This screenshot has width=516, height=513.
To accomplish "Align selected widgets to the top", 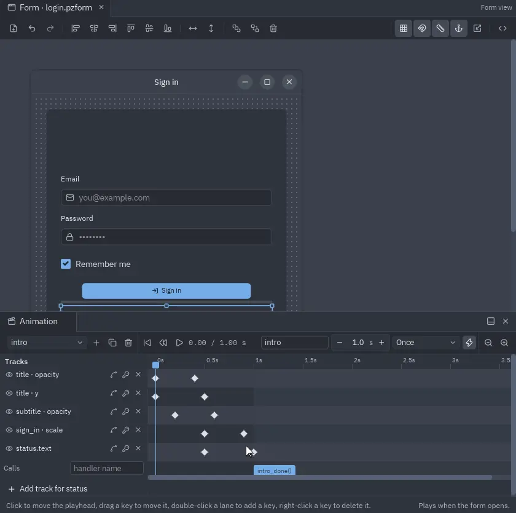I will 131,28.
